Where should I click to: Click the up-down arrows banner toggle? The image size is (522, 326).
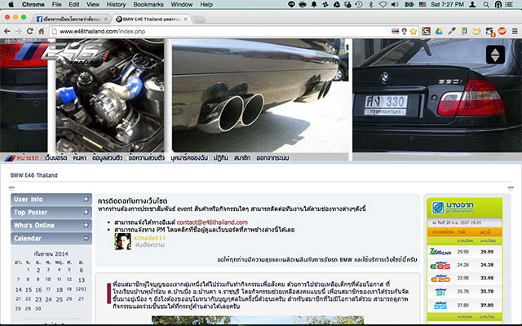click(495, 55)
